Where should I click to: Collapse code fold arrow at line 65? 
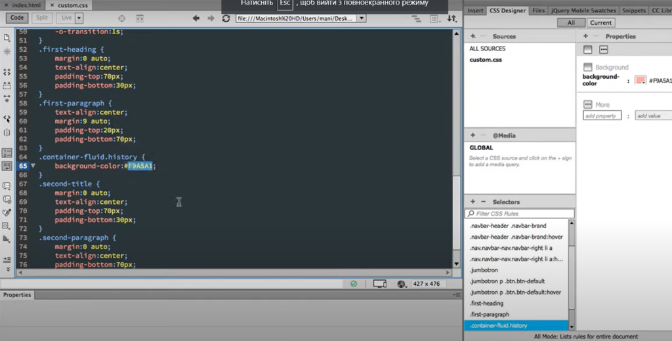[33, 166]
